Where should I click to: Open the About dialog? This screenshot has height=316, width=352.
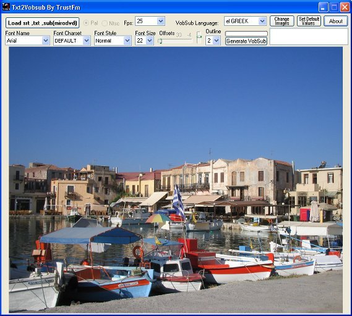point(336,21)
